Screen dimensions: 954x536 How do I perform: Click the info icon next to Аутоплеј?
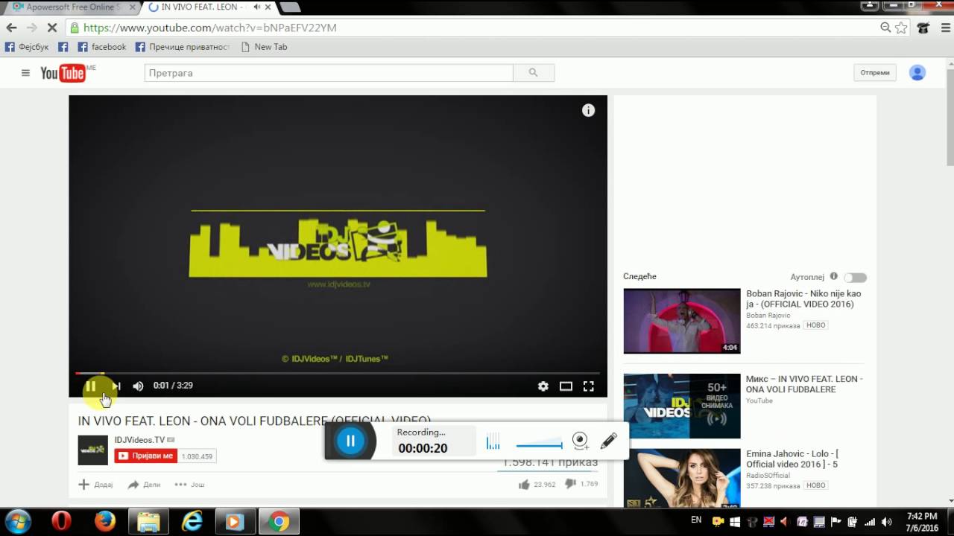tap(834, 276)
